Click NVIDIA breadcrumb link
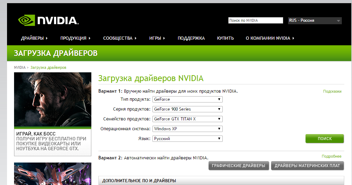 (20, 67)
